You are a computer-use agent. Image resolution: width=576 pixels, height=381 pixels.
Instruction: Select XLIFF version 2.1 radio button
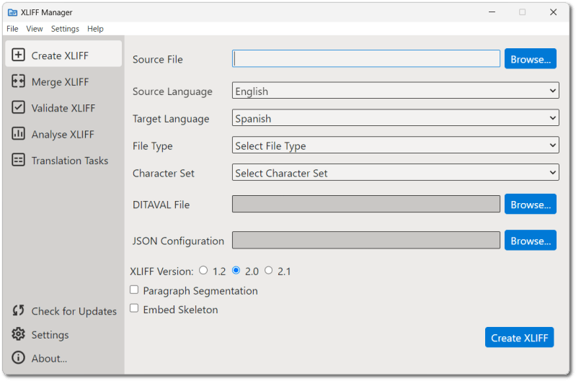point(268,271)
